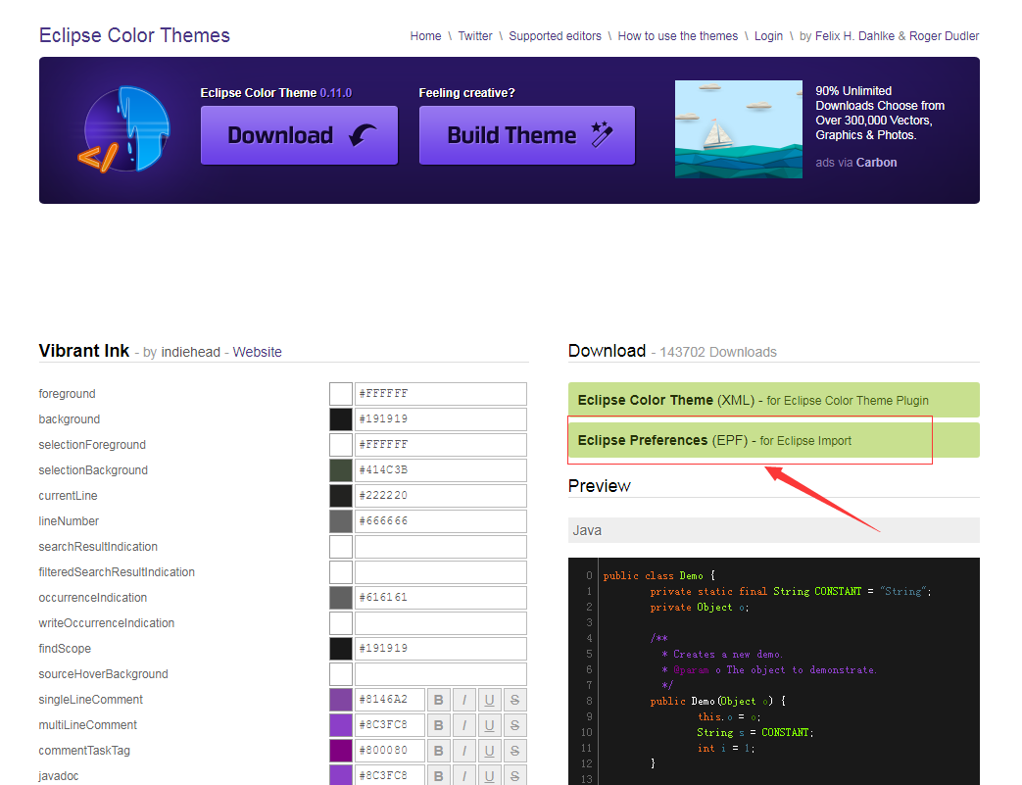Toggle italic for multiLineComment

pos(464,725)
